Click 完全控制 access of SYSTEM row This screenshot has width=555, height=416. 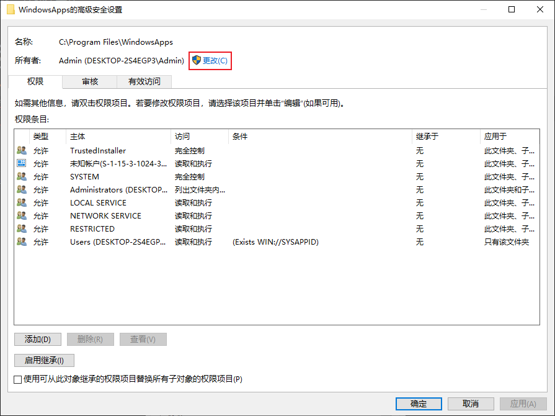coord(189,177)
